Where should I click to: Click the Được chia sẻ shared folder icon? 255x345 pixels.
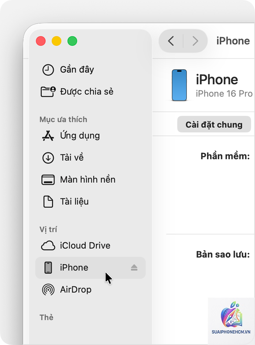pos(48,91)
